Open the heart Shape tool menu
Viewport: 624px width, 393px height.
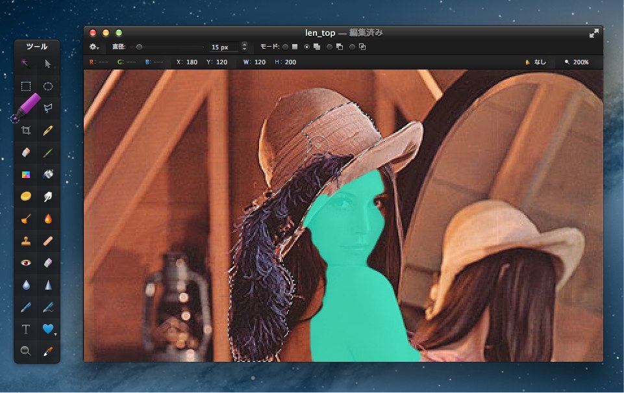48,329
